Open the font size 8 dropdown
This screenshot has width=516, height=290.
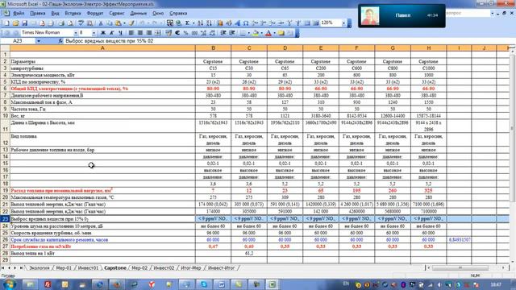[94, 32]
